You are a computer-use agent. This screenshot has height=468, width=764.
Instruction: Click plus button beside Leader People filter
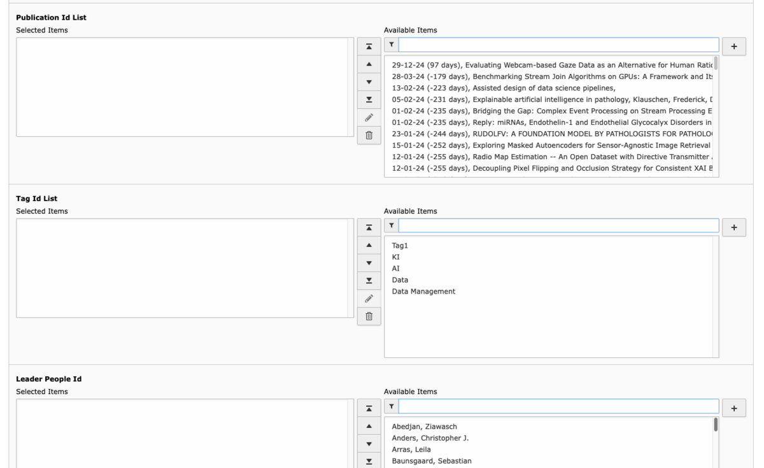click(x=734, y=408)
